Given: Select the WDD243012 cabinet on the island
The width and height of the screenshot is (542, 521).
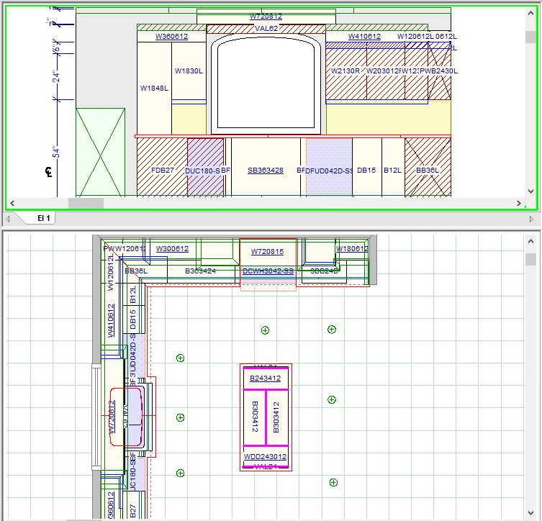Looking at the screenshot, I should coord(265,457).
